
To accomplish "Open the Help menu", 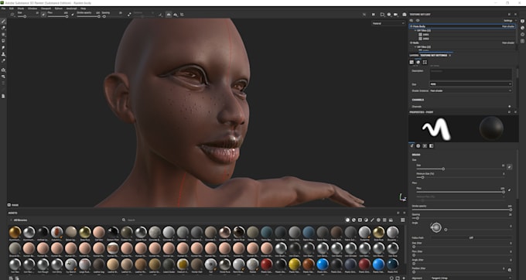I will tap(84, 9).
